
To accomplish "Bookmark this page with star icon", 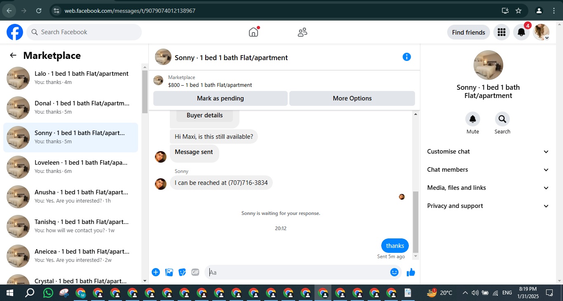I will click(x=518, y=11).
